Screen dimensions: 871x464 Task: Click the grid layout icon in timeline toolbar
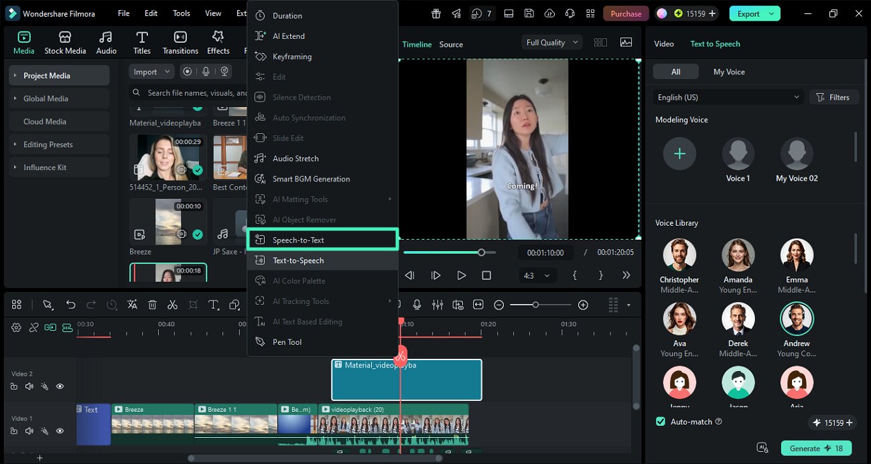(x=17, y=305)
